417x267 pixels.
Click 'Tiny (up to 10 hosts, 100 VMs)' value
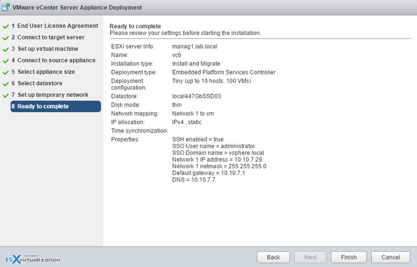point(212,81)
